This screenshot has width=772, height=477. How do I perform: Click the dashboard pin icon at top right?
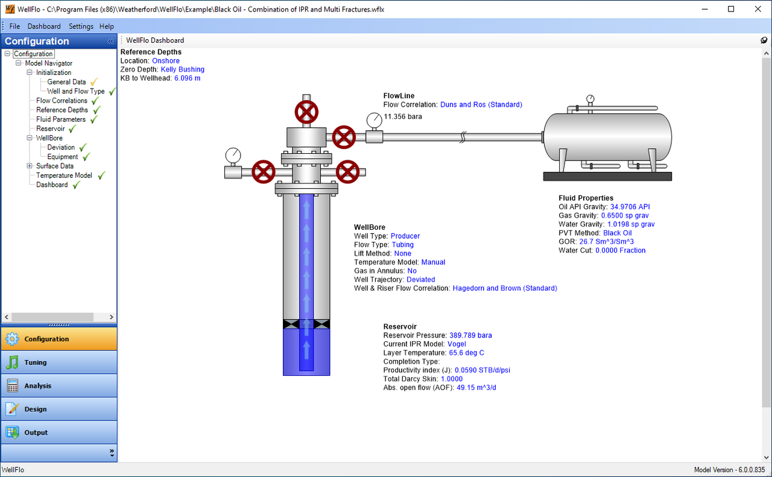tap(764, 40)
